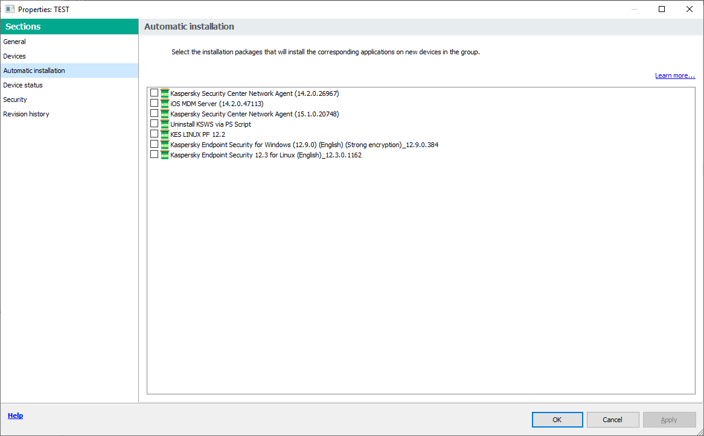Image resolution: width=704 pixels, height=436 pixels.
Task: Select Endpoint Security 12.3 for Linux row text
Action: click(x=266, y=155)
